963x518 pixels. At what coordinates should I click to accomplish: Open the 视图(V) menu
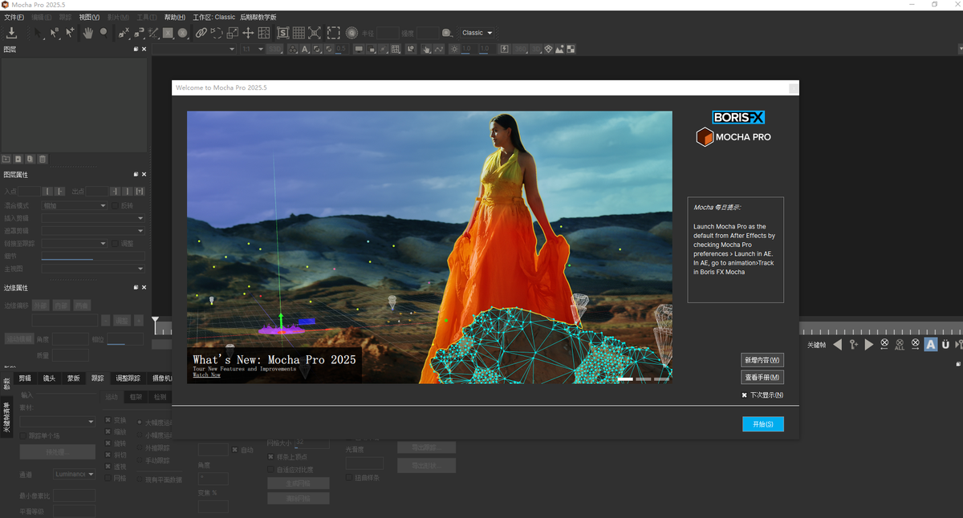[x=89, y=17]
